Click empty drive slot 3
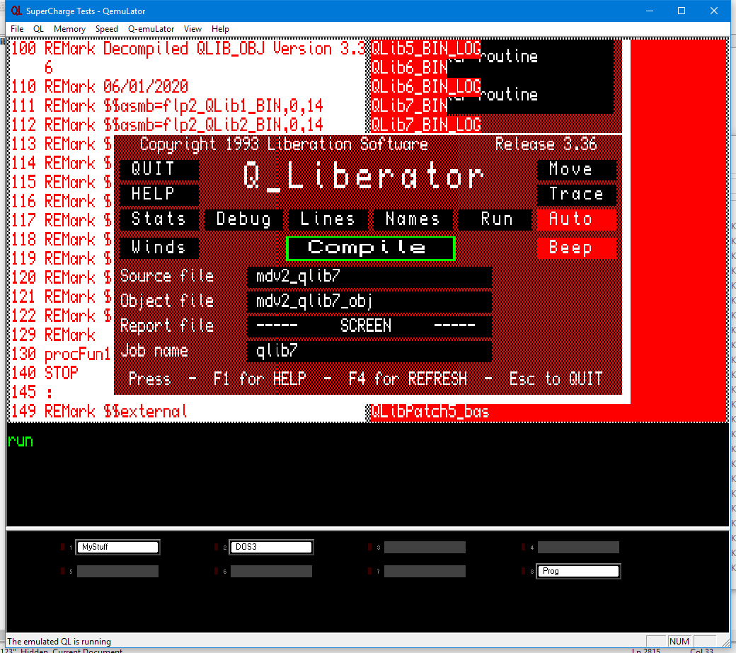This screenshot has width=736, height=653. [425, 547]
